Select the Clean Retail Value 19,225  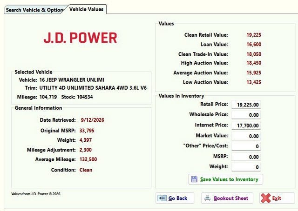(x=254, y=35)
